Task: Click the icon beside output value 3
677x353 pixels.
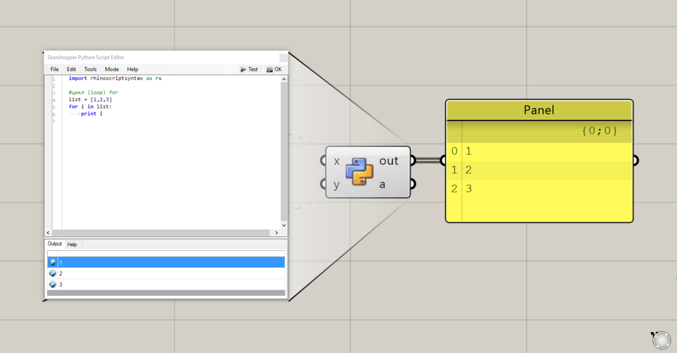Action: (53, 284)
